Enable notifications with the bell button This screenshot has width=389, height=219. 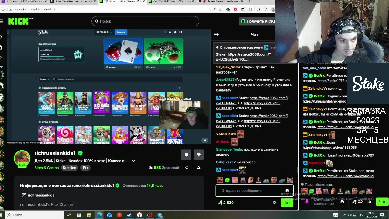(x=186, y=155)
